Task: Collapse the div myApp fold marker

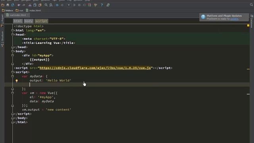Action: click(x=12, y=56)
